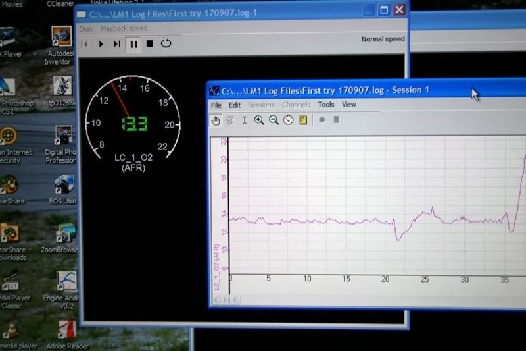Select the I-beam cursor tool
Viewport: 526px width, 351px height.
tap(245, 120)
